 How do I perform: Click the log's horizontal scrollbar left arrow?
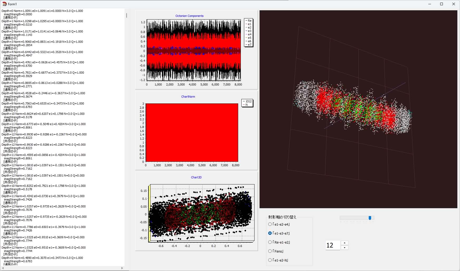(x=3, y=268)
